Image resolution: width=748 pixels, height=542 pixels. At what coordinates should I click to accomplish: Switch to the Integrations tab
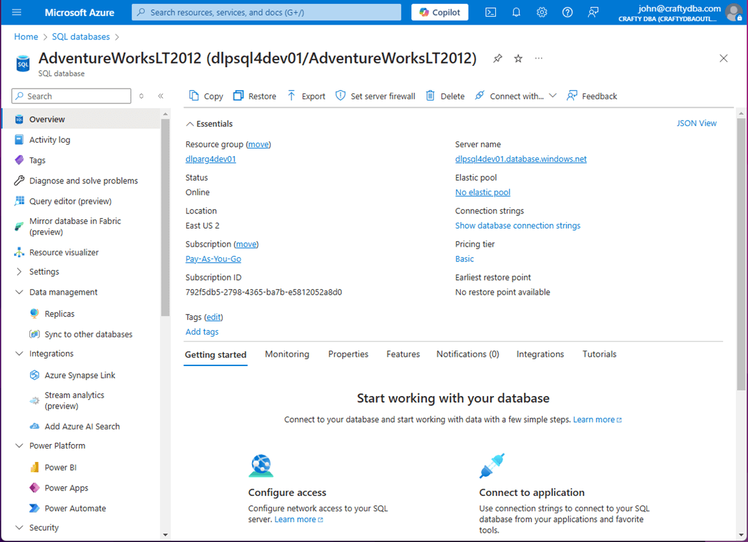point(540,354)
